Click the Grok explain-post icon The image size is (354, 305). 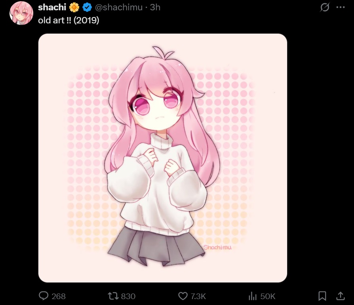[325, 7]
